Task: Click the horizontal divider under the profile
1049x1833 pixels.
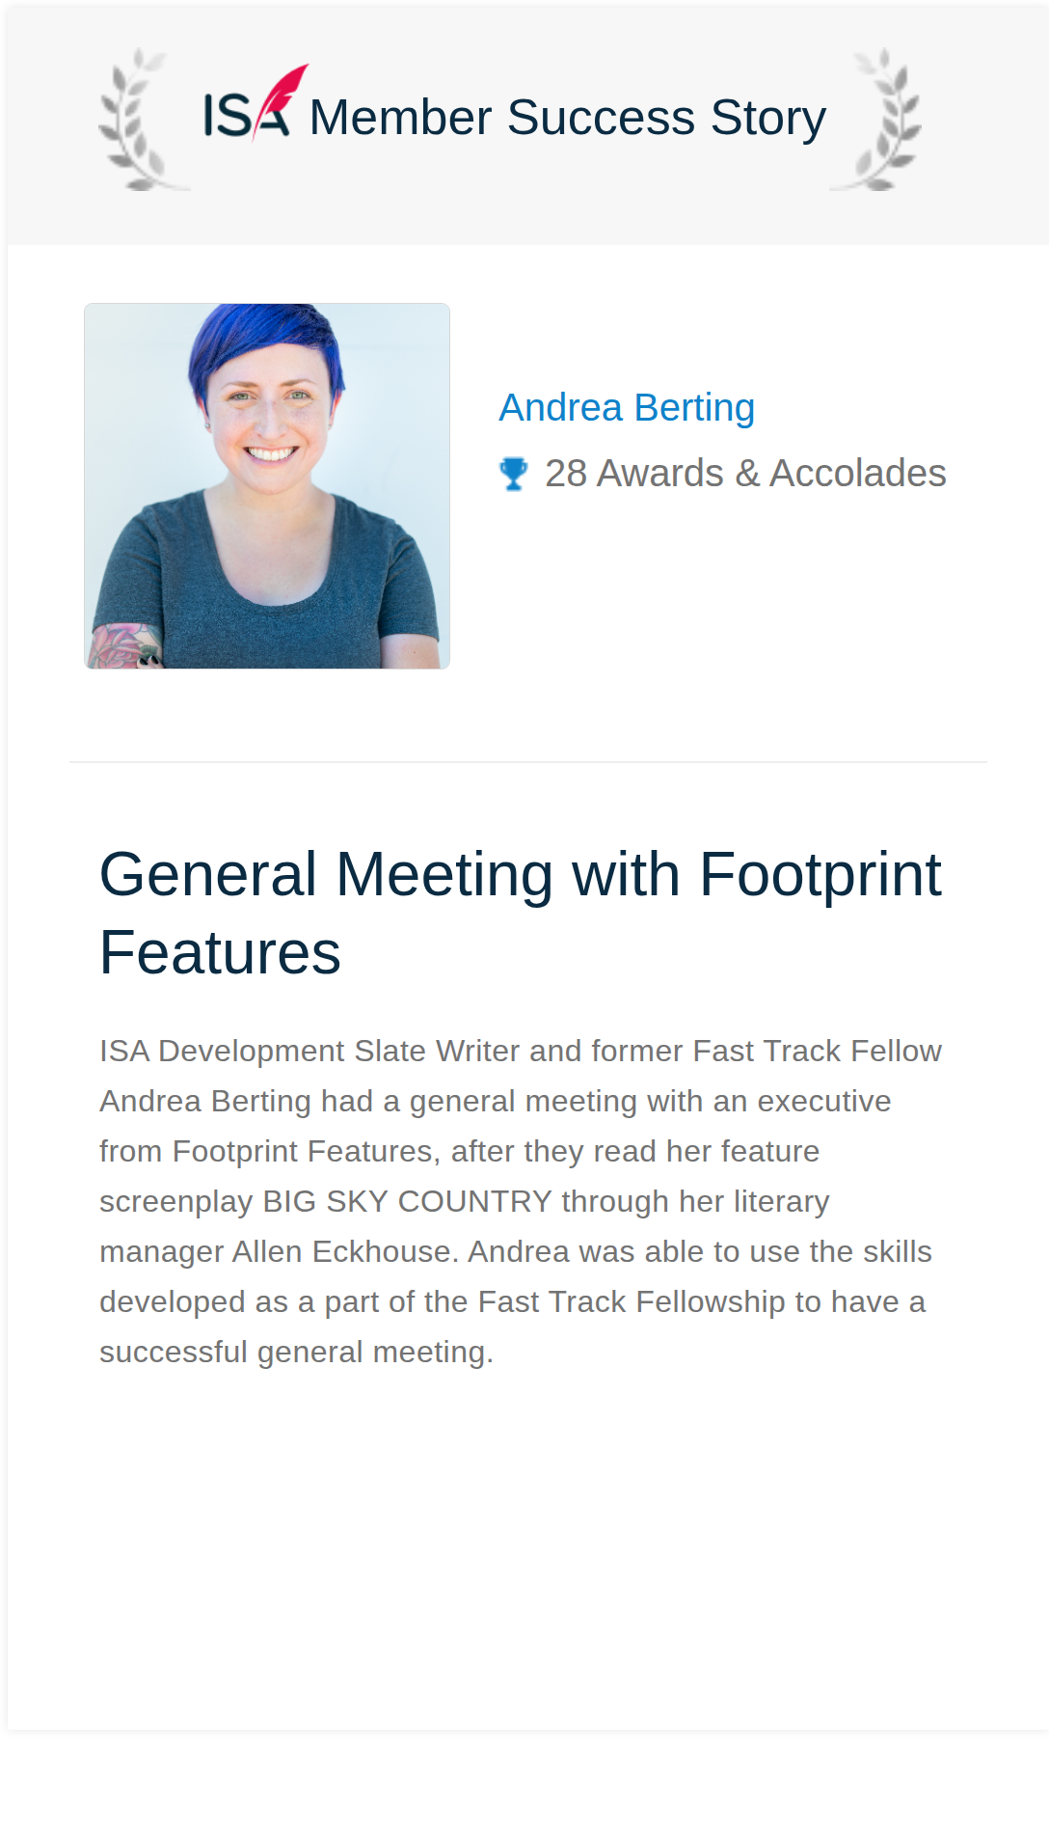Action: (x=528, y=762)
